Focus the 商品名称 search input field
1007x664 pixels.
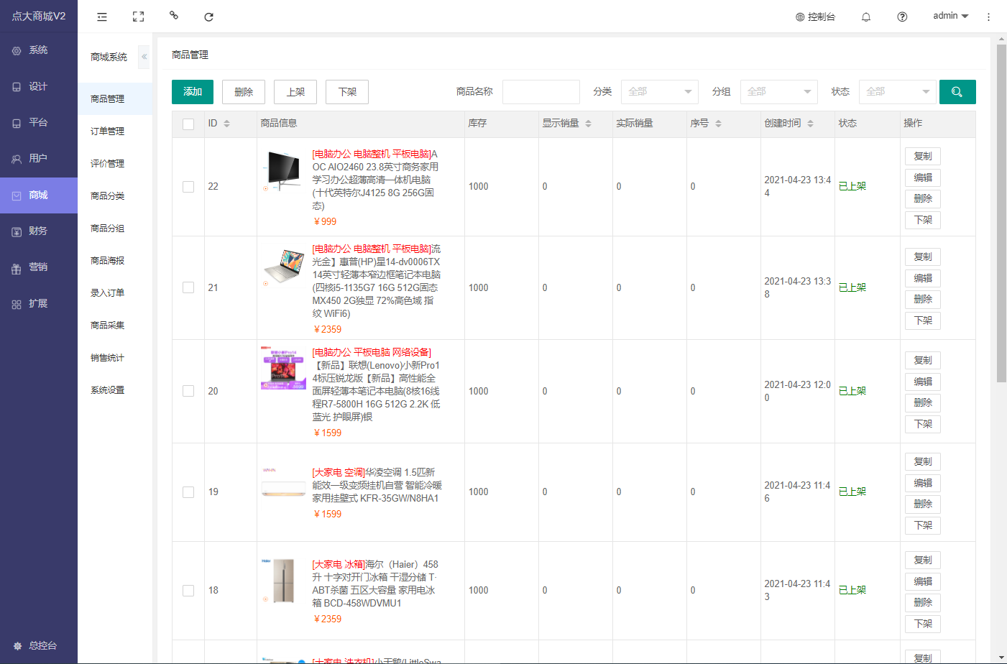point(541,92)
